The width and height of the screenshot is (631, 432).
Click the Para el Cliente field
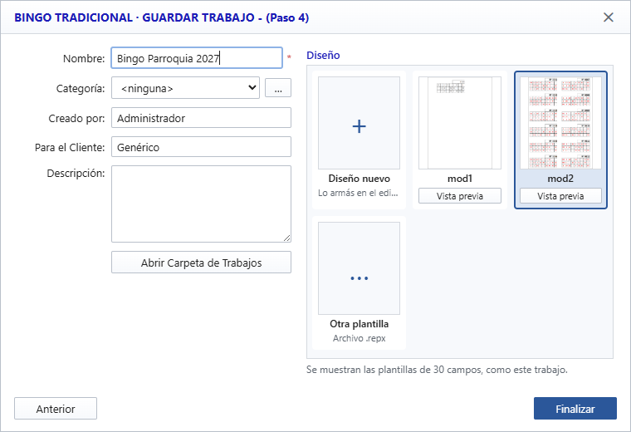[201, 147]
